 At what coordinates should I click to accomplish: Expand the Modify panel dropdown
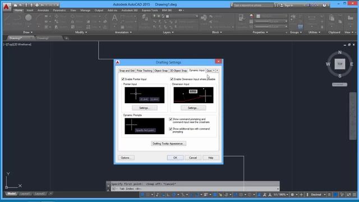pyautogui.click(x=81, y=33)
